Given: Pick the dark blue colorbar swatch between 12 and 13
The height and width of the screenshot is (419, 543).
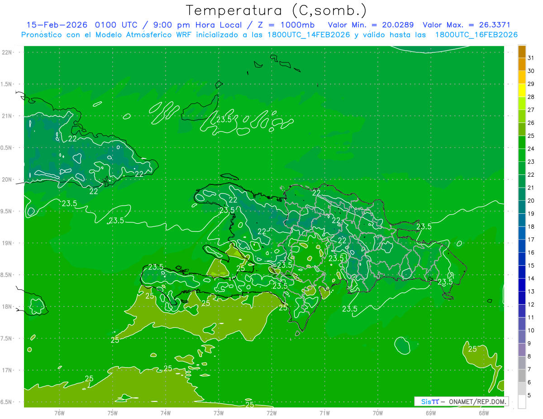Looking at the screenshot, I should tap(522, 298).
